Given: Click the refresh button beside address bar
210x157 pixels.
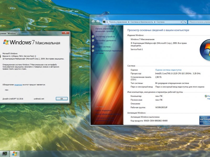Looking at the screenshot, I should (185, 22).
